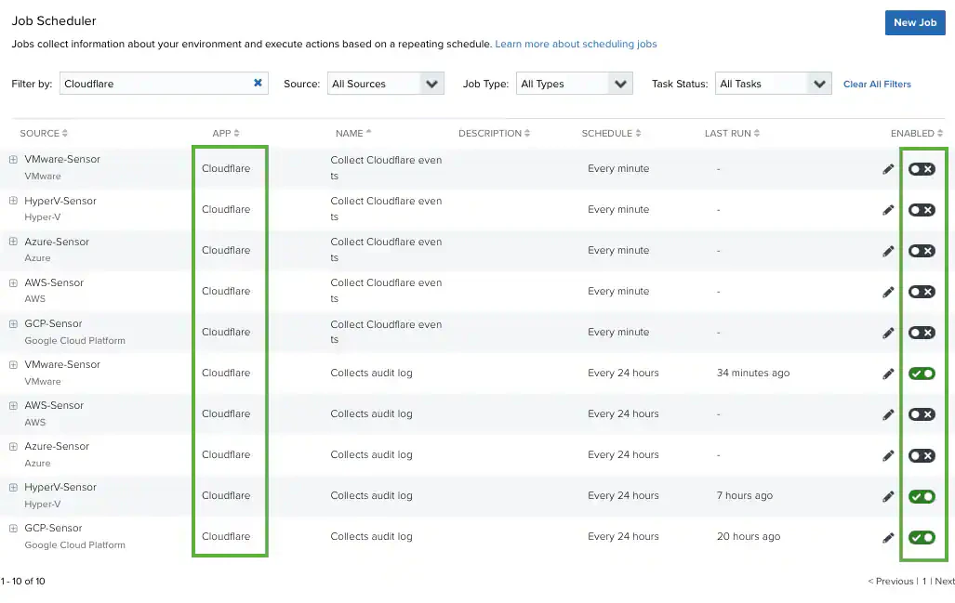Expand the GCP-Sensor Collects audit log row
Screen dimensions: 955x603
[x=13, y=528]
